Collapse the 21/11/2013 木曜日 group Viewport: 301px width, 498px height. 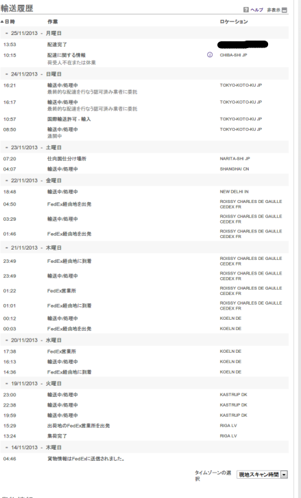[7, 248]
